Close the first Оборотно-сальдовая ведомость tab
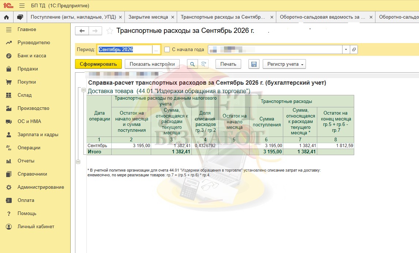 pyautogui.click(x=371, y=17)
